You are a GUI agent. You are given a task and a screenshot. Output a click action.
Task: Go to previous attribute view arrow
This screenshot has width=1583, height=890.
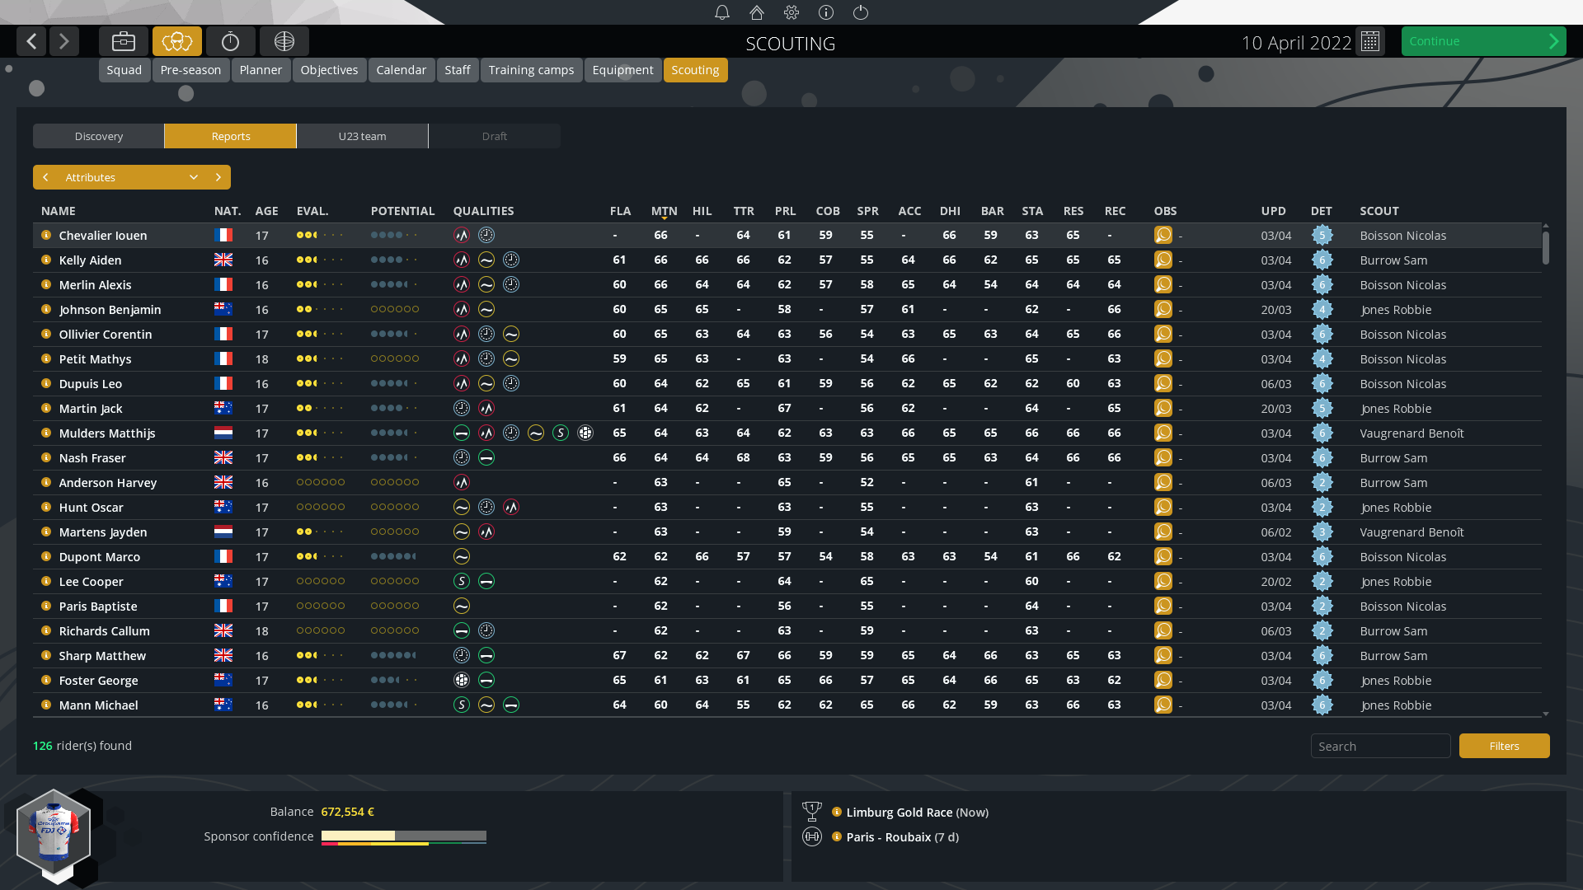point(46,177)
